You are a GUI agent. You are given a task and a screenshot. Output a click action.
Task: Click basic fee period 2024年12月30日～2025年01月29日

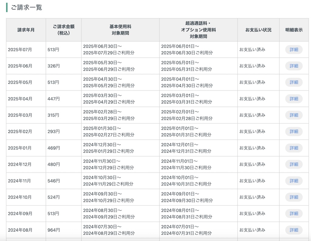[x=108, y=148]
